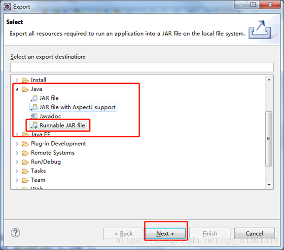
Task: Click the help question mark icon
Action: [x=15, y=233]
